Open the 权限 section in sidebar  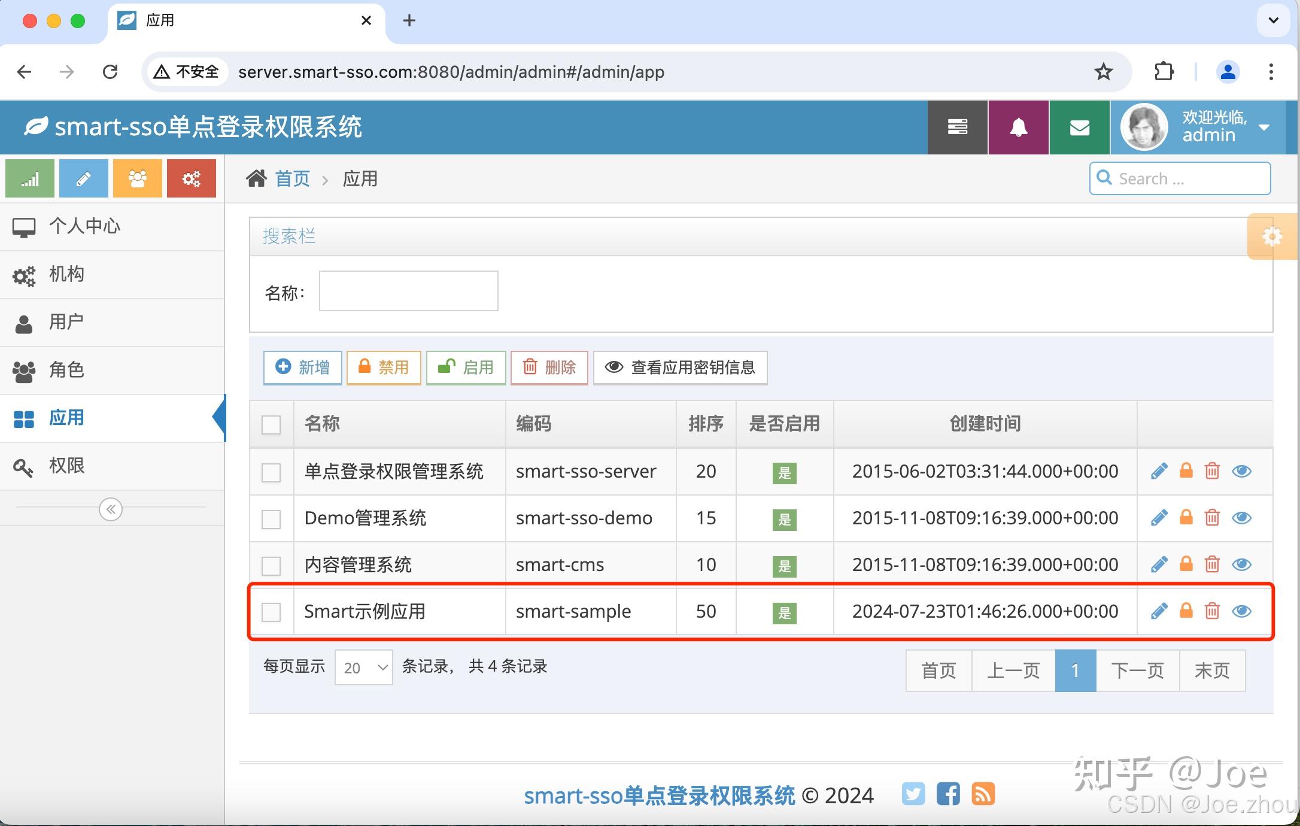point(66,466)
